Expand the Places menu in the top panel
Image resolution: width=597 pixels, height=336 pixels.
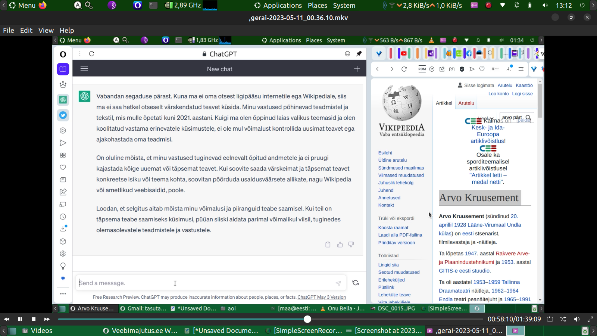coord(317,5)
